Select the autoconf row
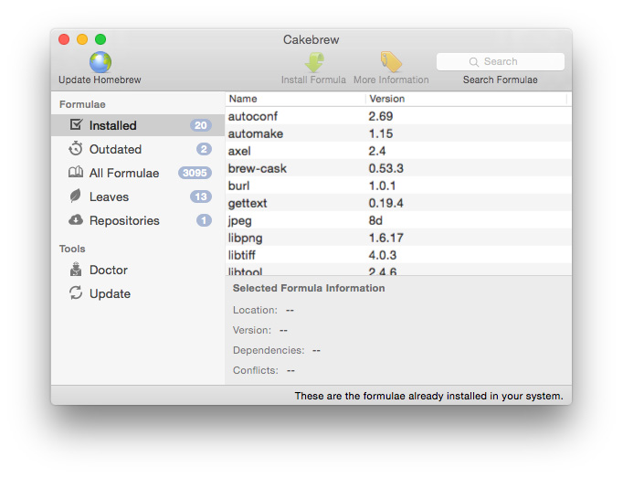This screenshot has height=478, width=623. coord(398,116)
